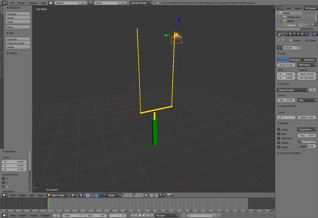
Task: Open the Render properties icon
Action: pyautogui.click(x=286, y=34)
